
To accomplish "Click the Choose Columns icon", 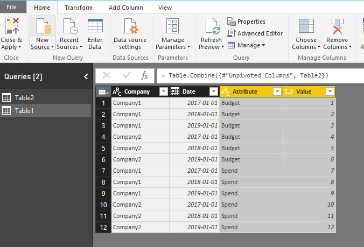I will click(x=306, y=26).
